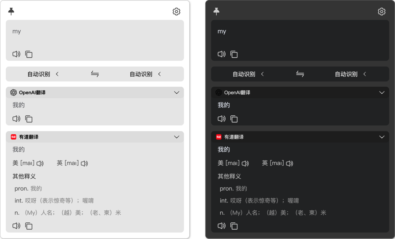Select OpenAI result 我的 in dark window
Image resolution: width=395 pixels, height=239 pixels.
click(224, 105)
